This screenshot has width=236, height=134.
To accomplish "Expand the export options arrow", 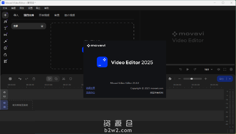I will click(x=230, y=79).
